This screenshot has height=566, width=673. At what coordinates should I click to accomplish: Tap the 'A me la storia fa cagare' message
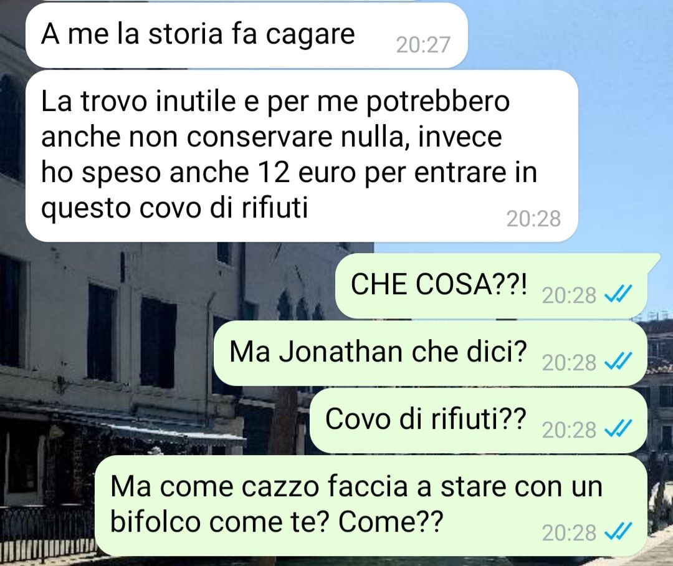pos(246,35)
